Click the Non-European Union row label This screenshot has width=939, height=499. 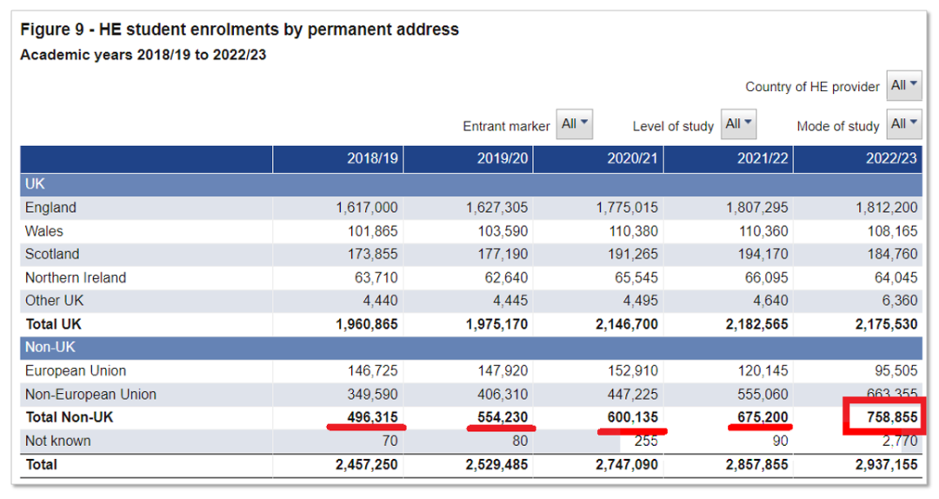[91, 395]
